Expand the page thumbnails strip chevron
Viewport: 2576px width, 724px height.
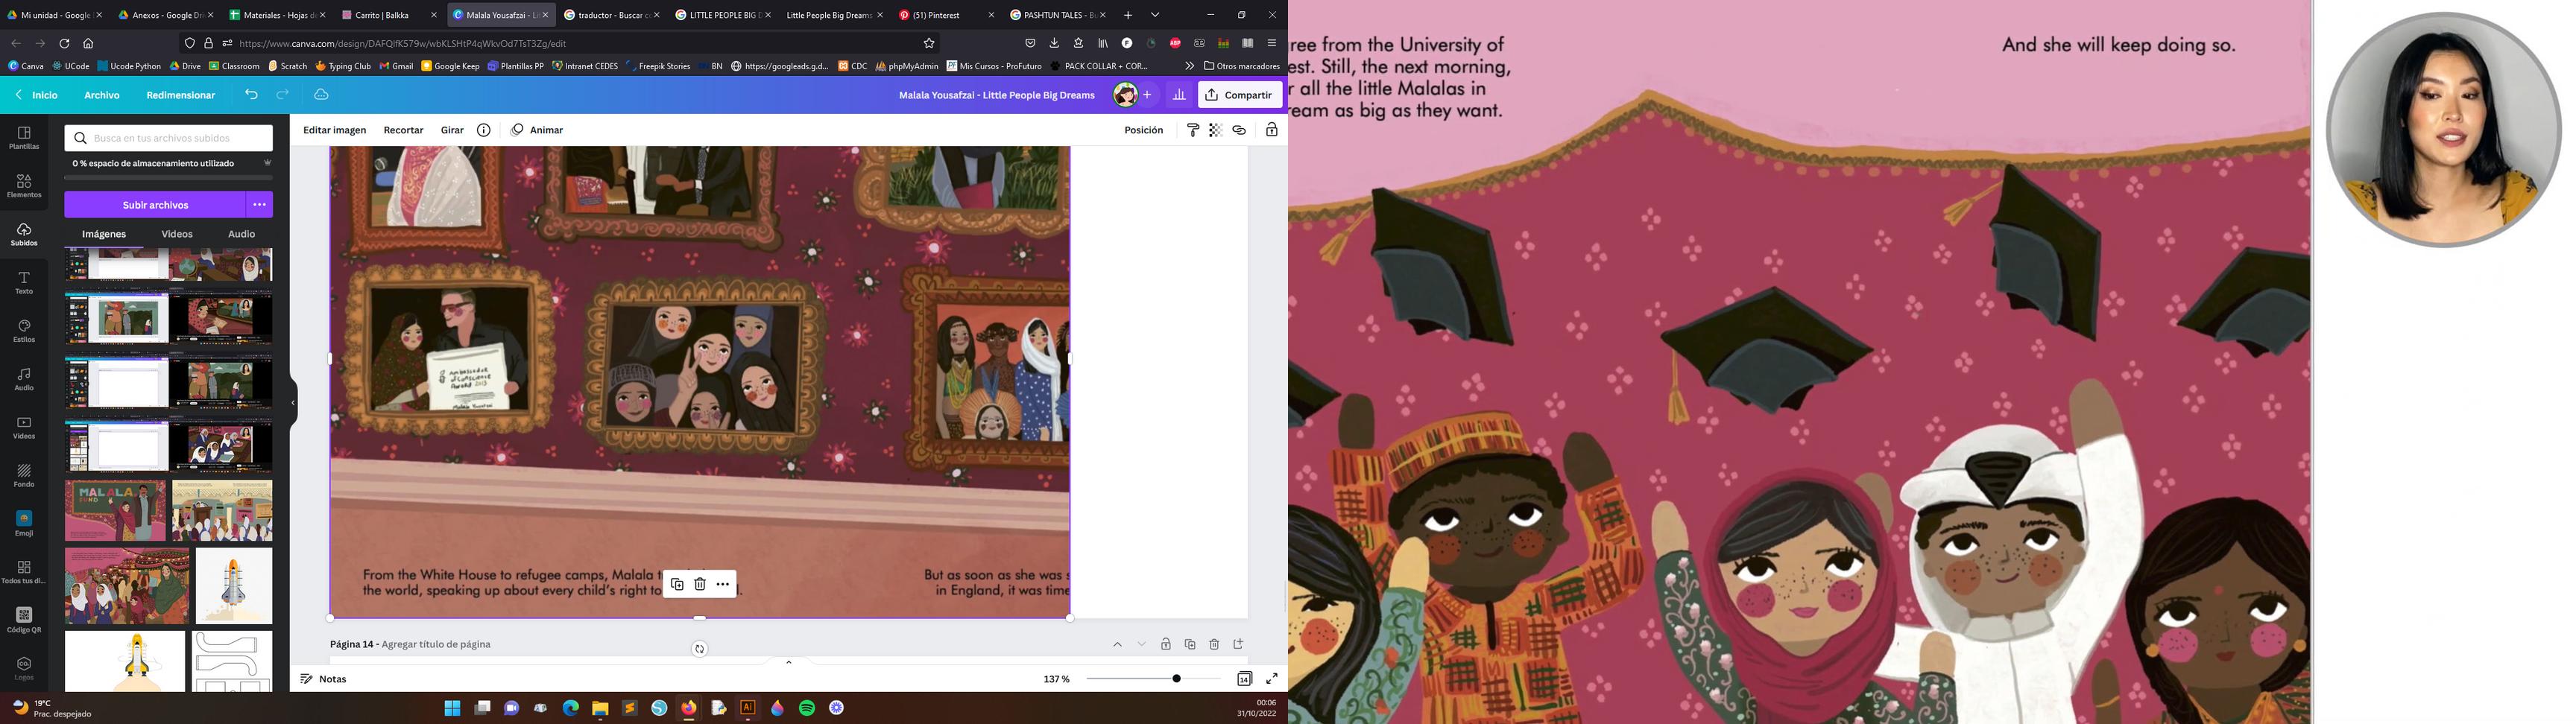789,662
